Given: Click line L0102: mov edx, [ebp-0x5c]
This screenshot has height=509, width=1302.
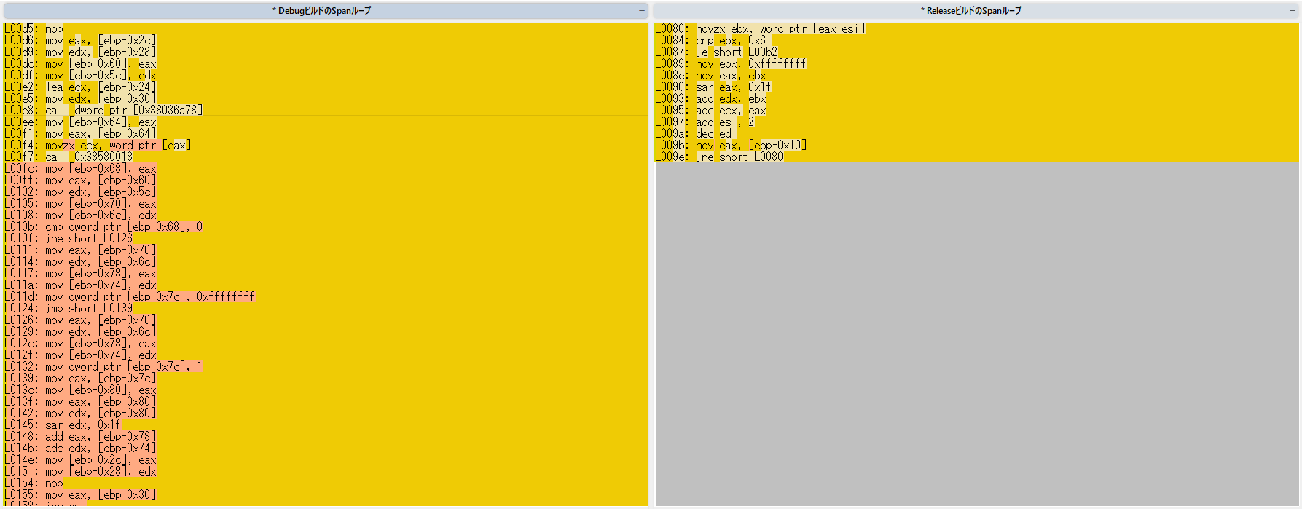Looking at the screenshot, I should pyautogui.click(x=80, y=192).
